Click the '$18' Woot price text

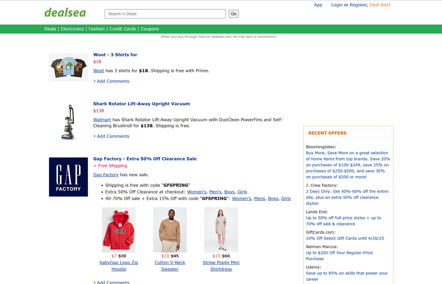(x=97, y=62)
